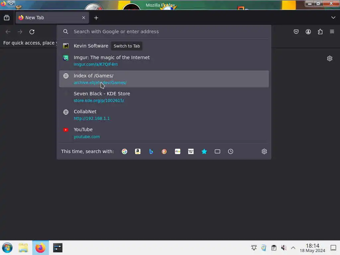Open search settings gear in dropdown
Viewport: 340px width, 255px height.
(264, 151)
